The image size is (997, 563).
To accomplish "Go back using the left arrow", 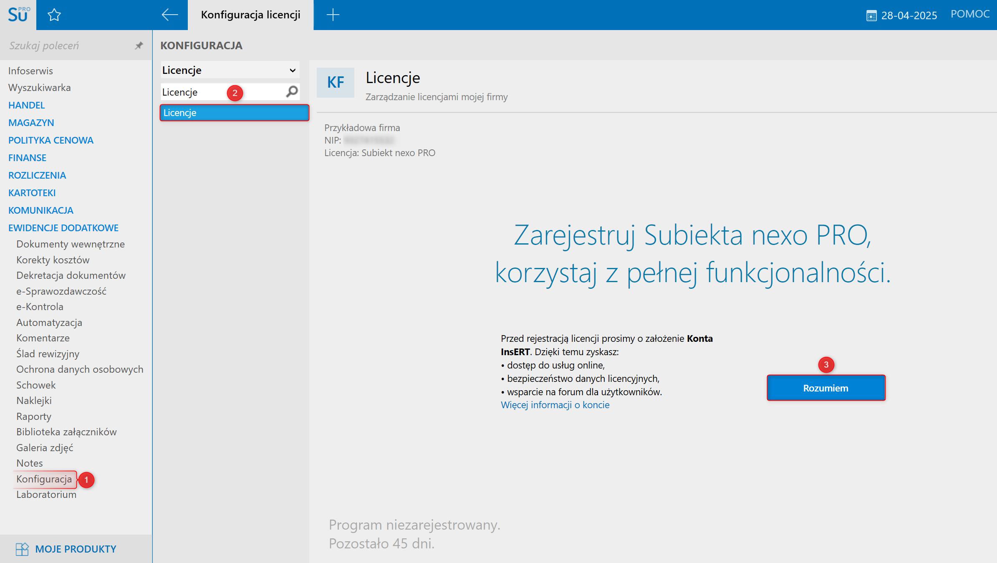I will click(x=169, y=15).
